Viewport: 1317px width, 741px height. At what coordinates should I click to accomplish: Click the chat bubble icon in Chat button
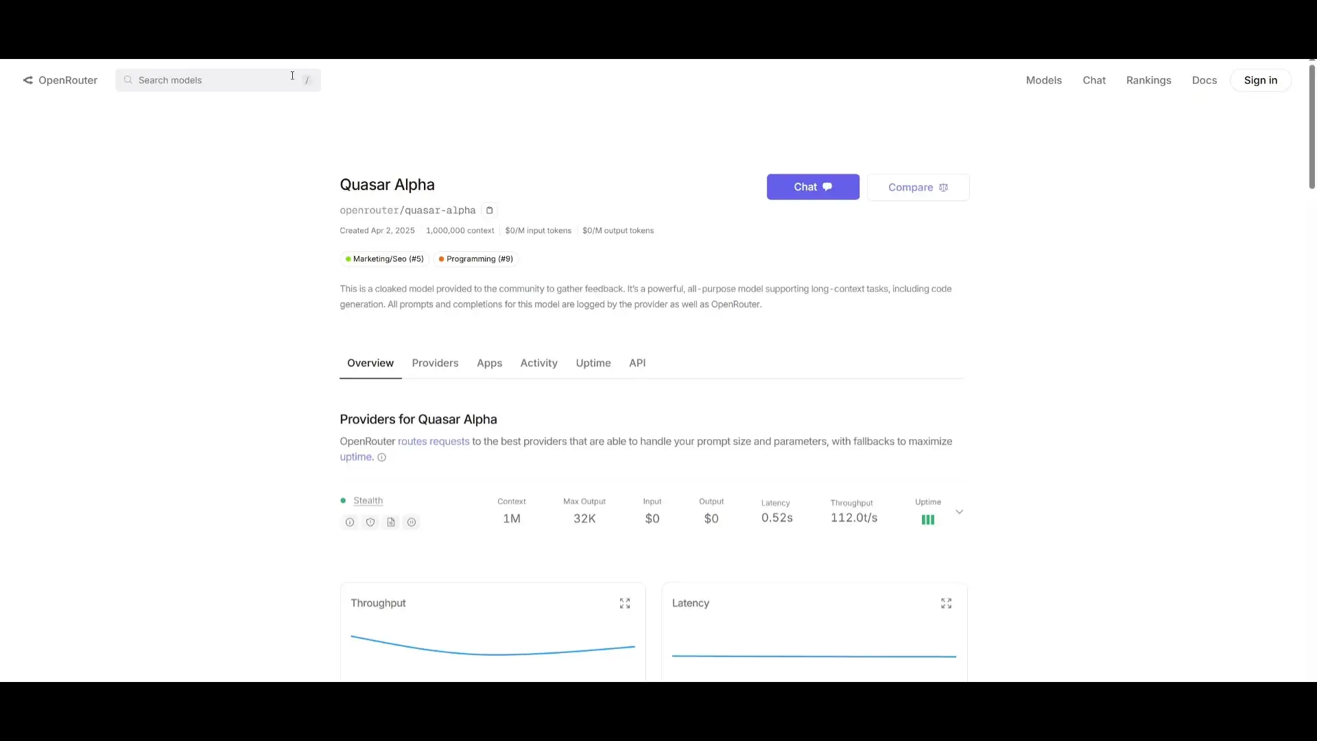tap(827, 187)
